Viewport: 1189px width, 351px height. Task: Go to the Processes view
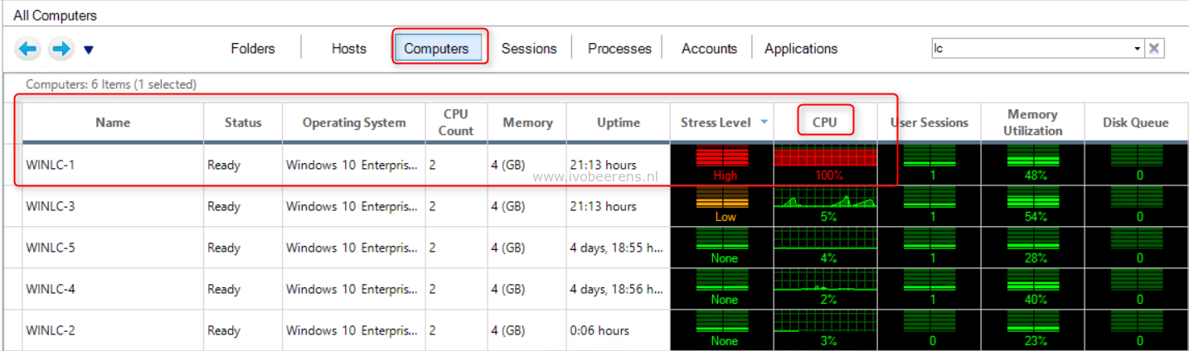(619, 49)
